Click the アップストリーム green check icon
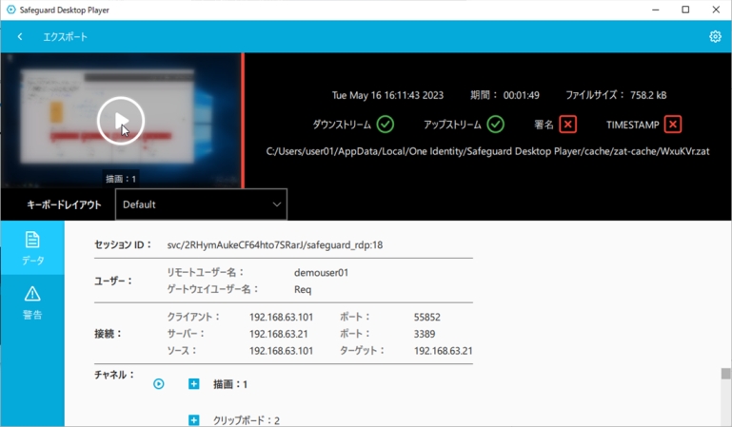Viewport: 732px width, 427px height. point(496,125)
